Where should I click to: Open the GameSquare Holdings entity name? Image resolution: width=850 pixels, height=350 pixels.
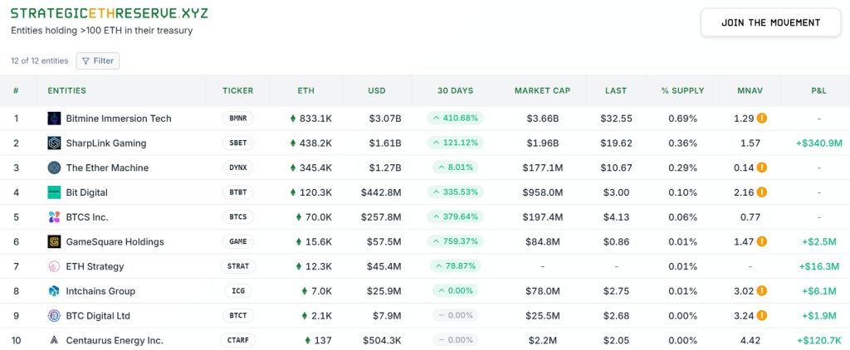click(x=115, y=241)
